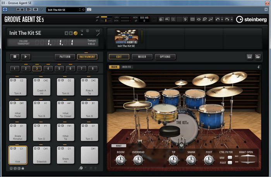Solo the Kick pad C1
This screenshot has width=271, height=177.
coord(15,148)
